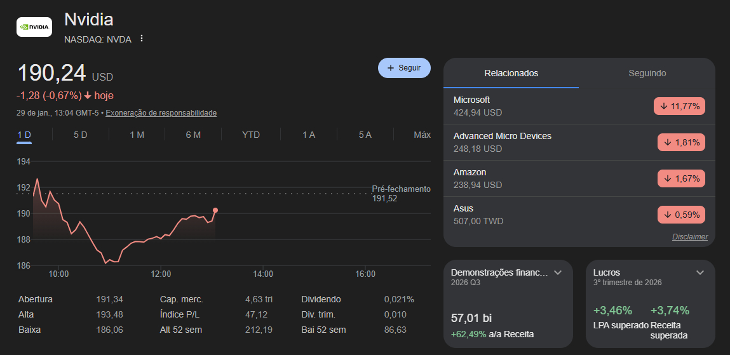
Task: Select the 1 D chart range tab
Action: coord(24,135)
